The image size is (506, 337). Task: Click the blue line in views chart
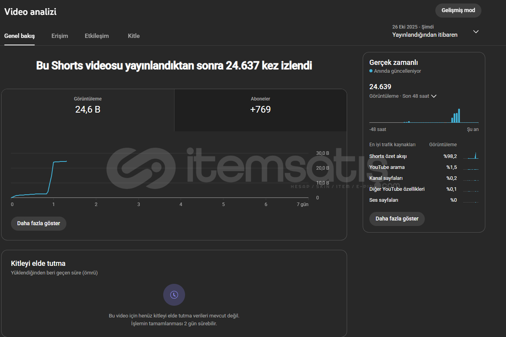click(x=51, y=176)
